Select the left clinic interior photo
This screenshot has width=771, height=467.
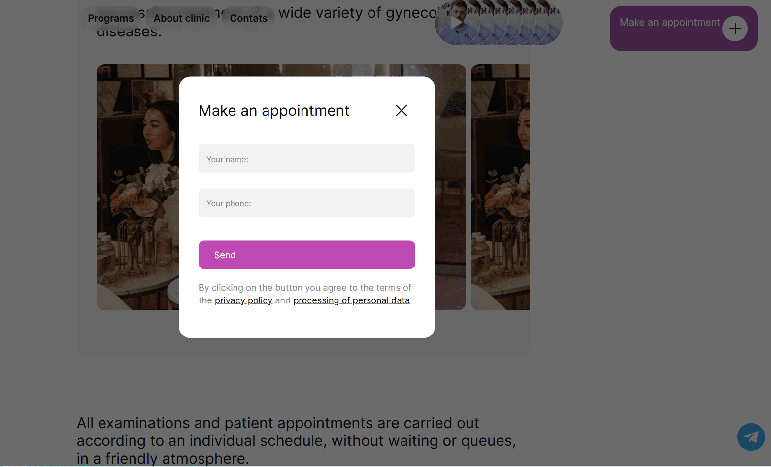137,187
